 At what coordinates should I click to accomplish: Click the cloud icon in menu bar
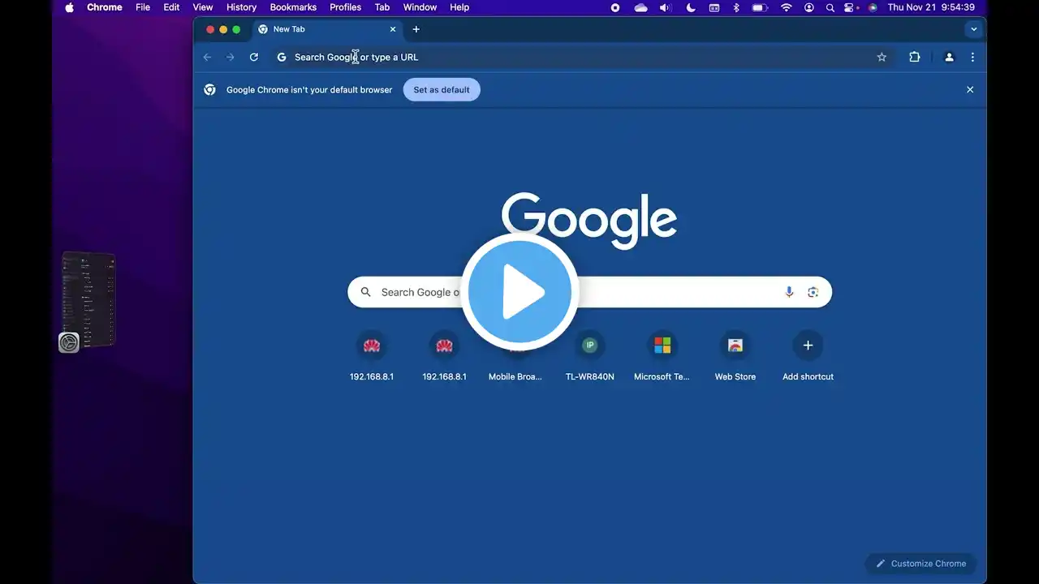[640, 7]
